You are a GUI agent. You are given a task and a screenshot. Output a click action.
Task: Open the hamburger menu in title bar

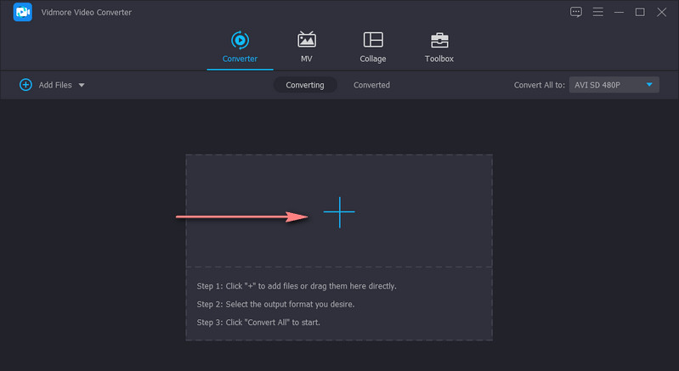tap(597, 12)
